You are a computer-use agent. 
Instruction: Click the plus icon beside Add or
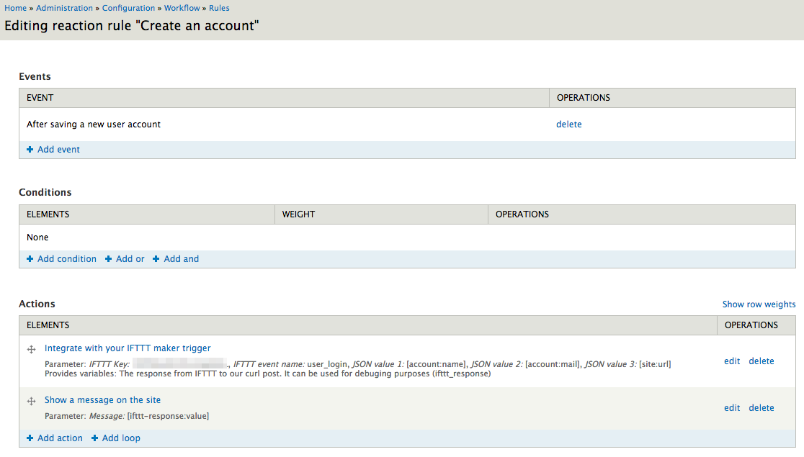pos(107,258)
